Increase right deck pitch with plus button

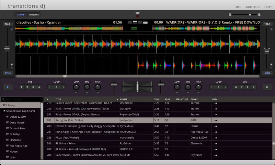271,64
